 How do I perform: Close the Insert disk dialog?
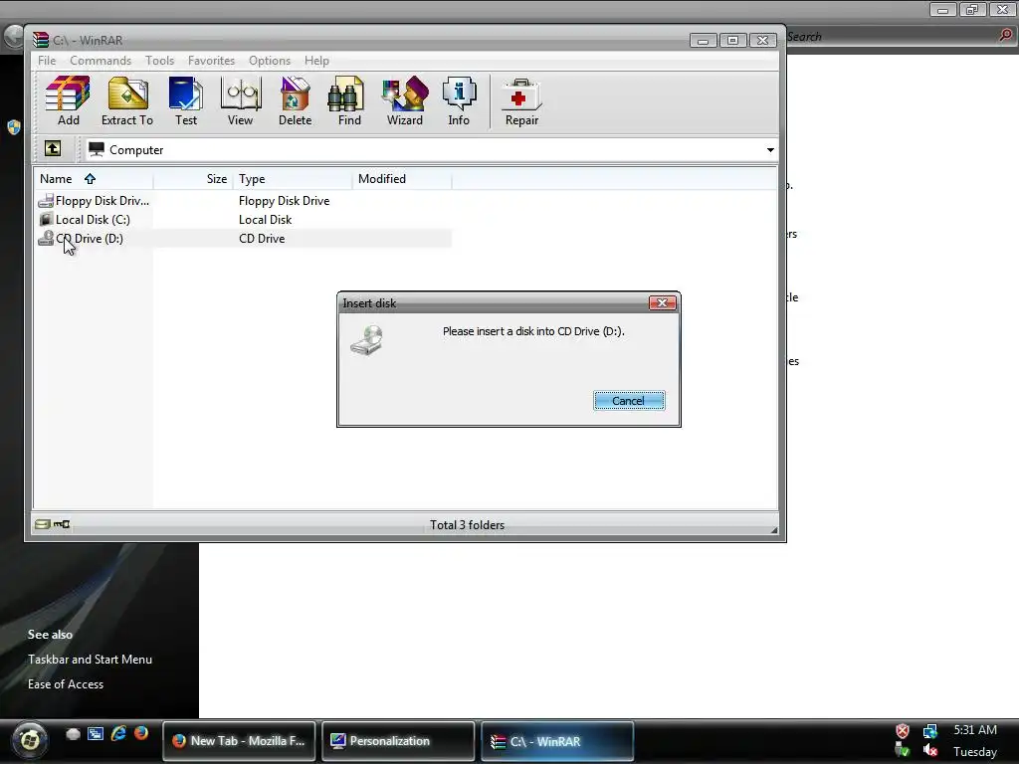662,302
